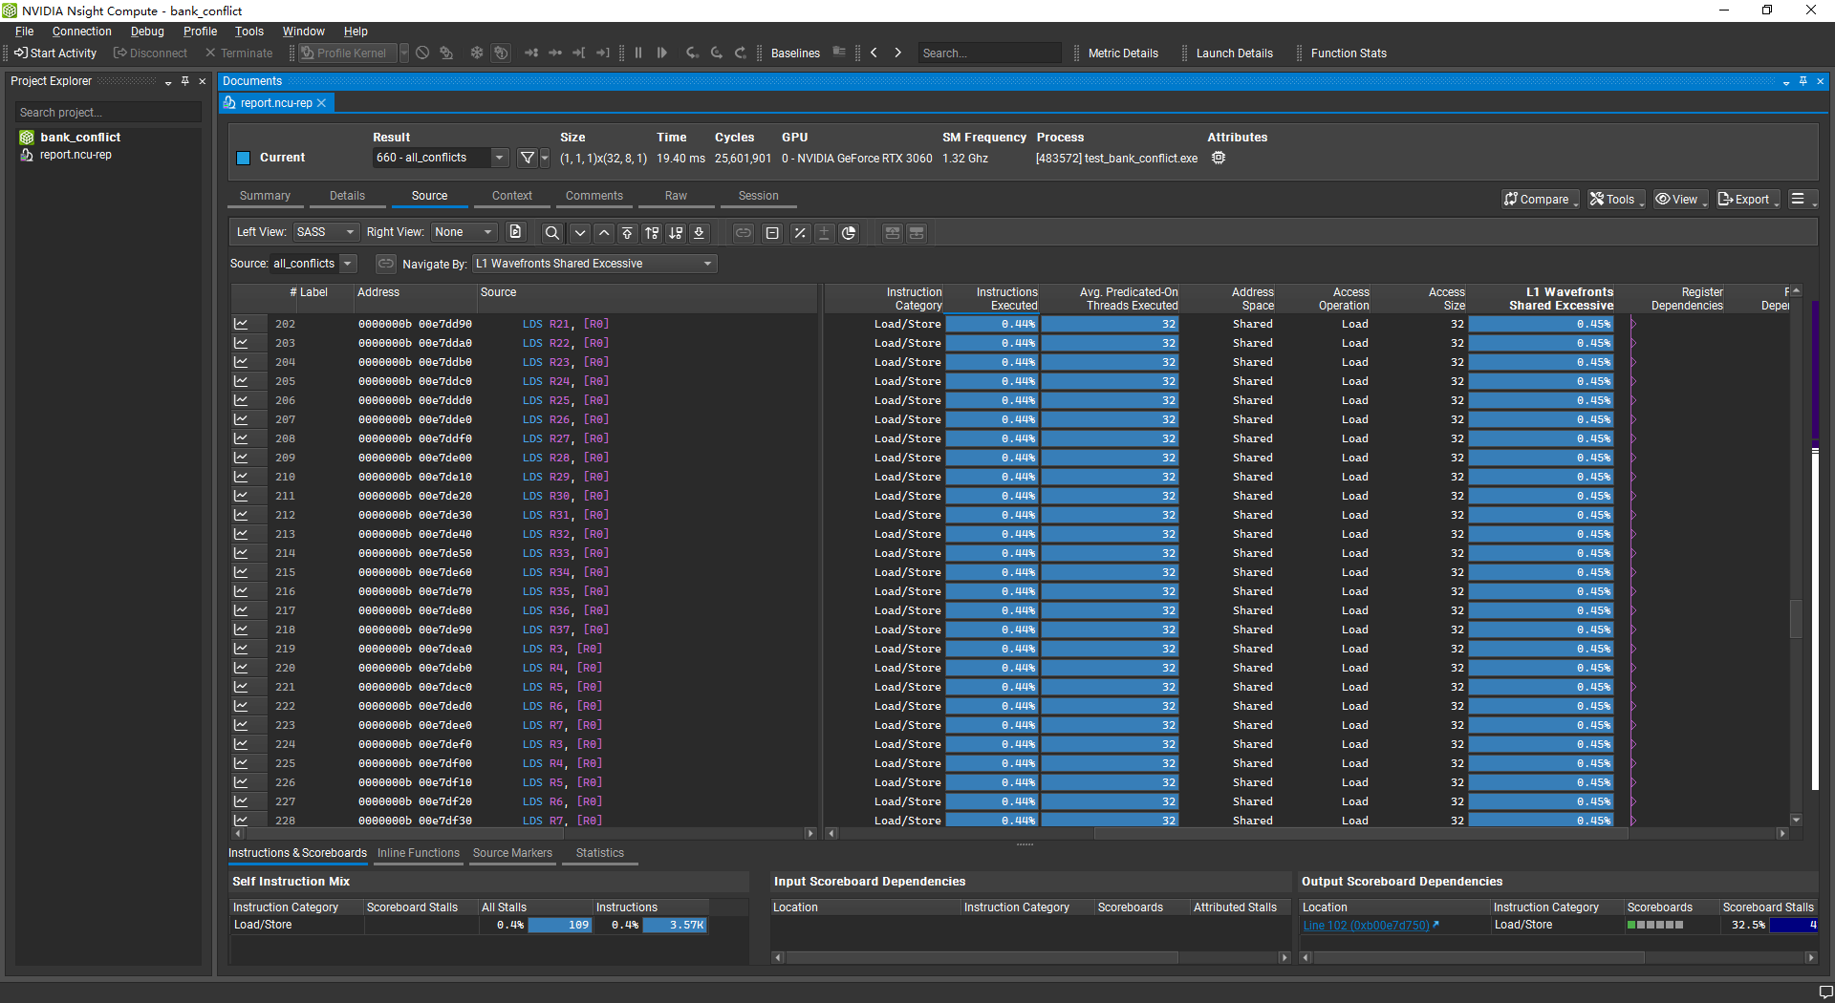Click the document icon next to Right View

point(515,232)
